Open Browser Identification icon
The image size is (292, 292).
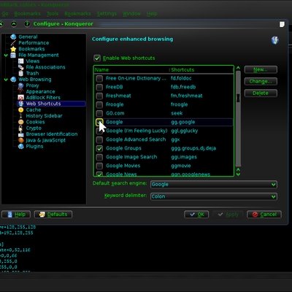click(x=21, y=134)
